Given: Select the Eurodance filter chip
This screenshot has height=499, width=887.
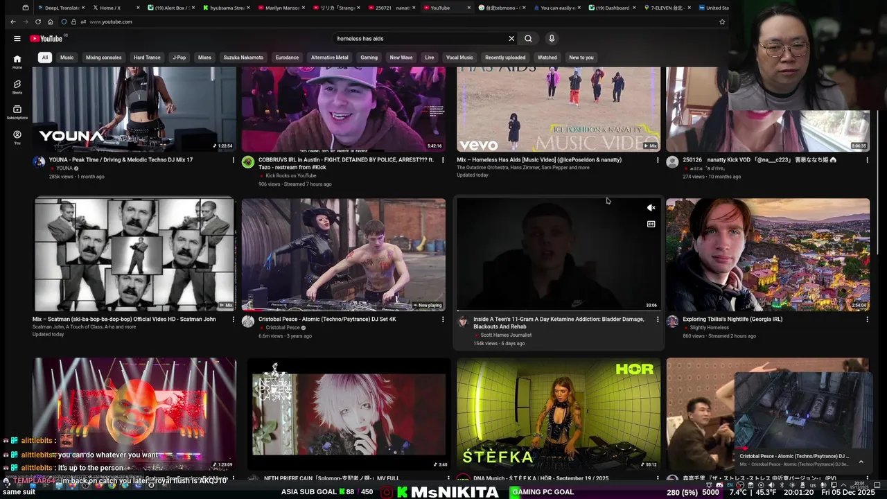Looking at the screenshot, I should pyautogui.click(x=287, y=58).
